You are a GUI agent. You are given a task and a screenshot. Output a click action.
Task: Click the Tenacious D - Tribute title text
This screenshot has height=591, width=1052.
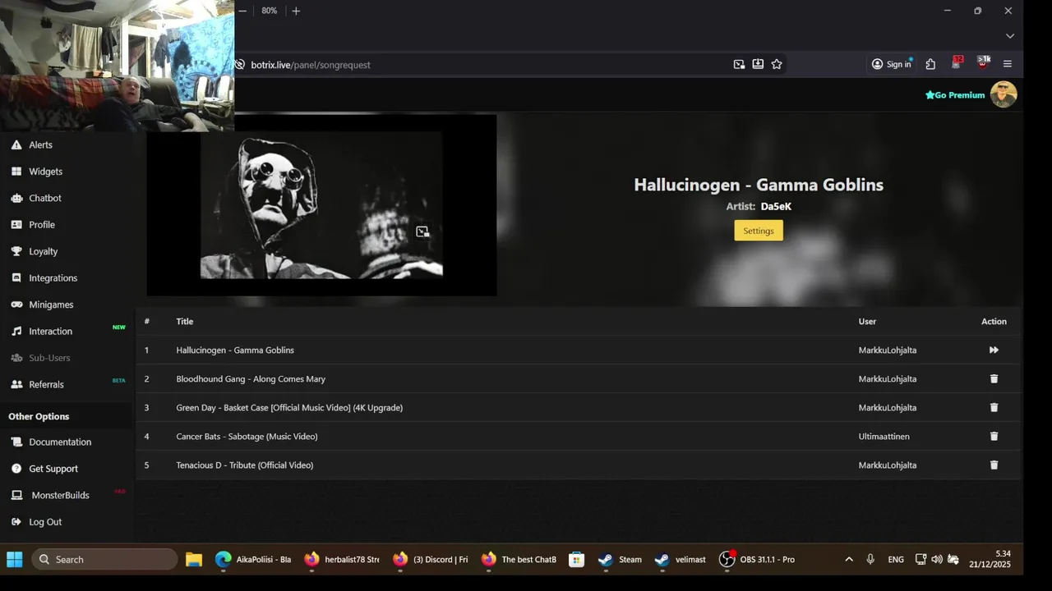point(245,465)
